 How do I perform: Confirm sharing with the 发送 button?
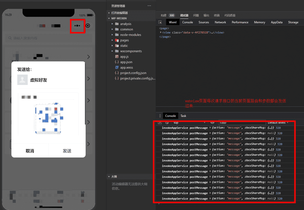pos(67,151)
